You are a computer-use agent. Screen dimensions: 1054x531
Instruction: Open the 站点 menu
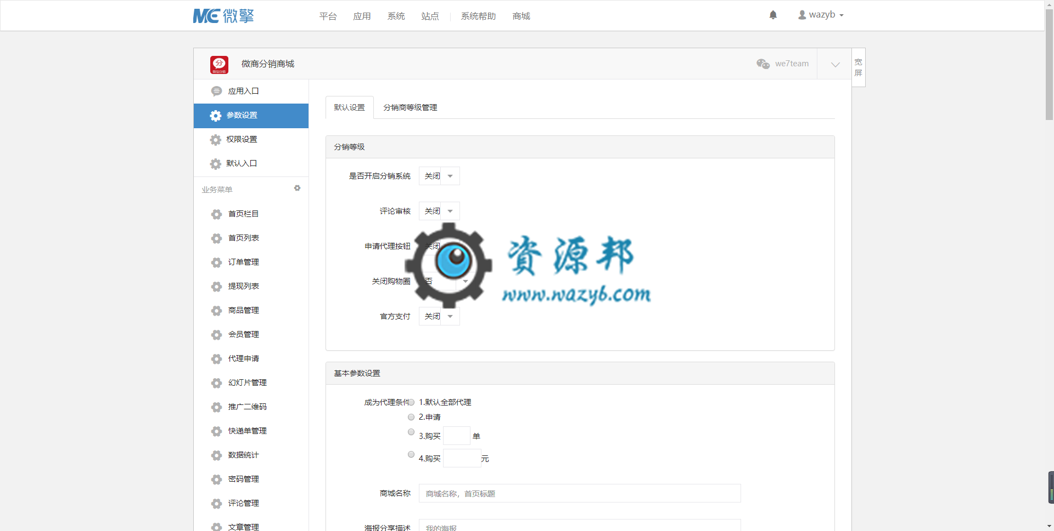coord(430,16)
